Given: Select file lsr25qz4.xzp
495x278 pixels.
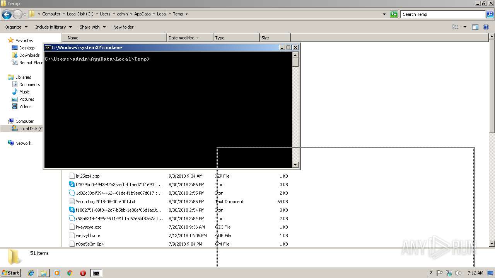Looking at the screenshot, I should pyautogui.click(x=84, y=176).
